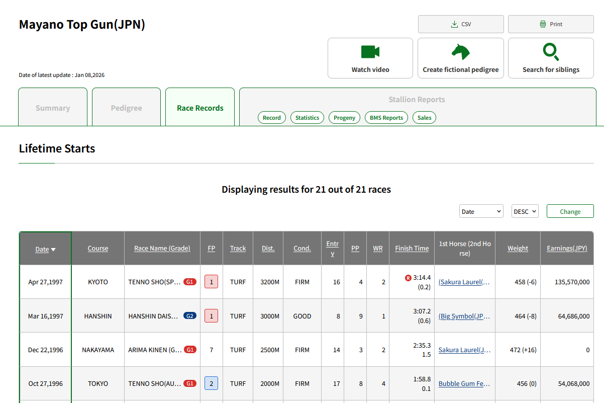Click the G1 badge on Tenno Sho Autumn row
This screenshot has height=403, width=604.
(x=190, y=383)
